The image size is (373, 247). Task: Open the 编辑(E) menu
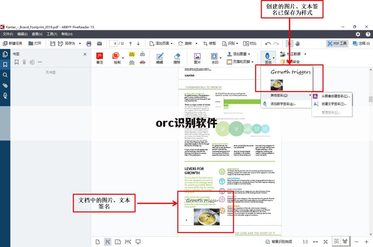[22, 34]
